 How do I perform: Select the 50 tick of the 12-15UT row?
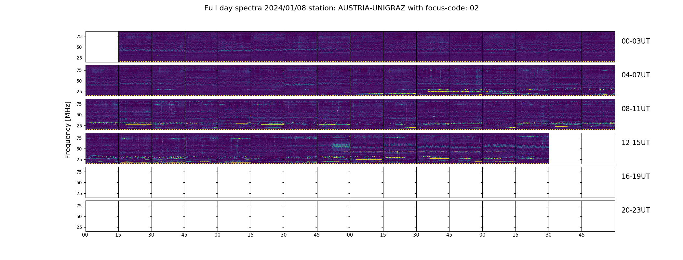[79, 149]
